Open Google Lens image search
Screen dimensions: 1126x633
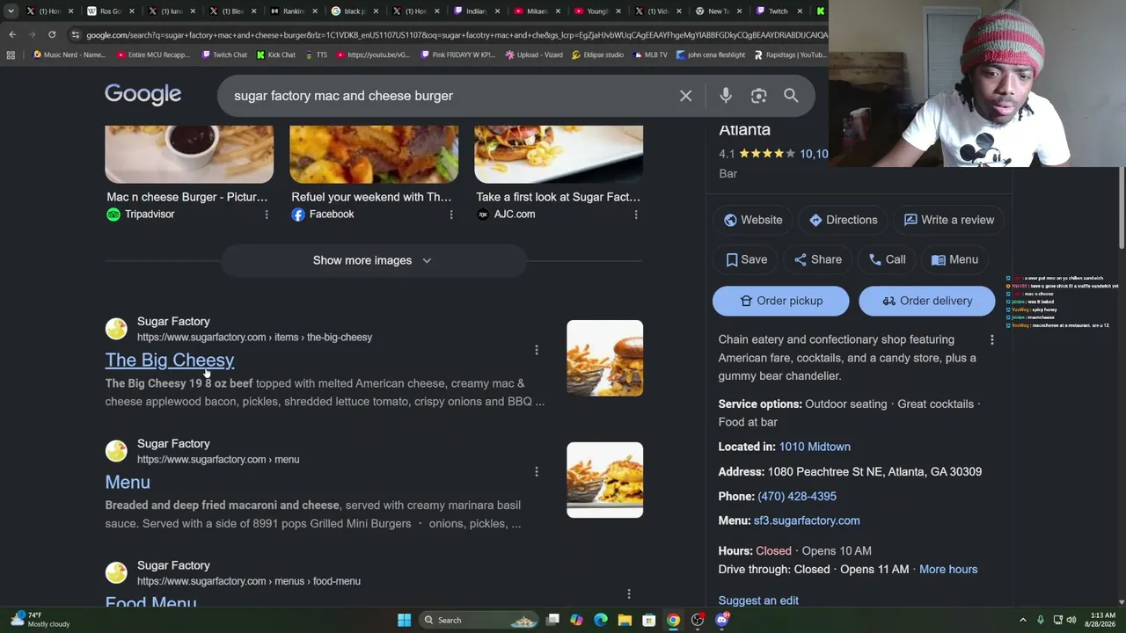[x=758, y=96]
